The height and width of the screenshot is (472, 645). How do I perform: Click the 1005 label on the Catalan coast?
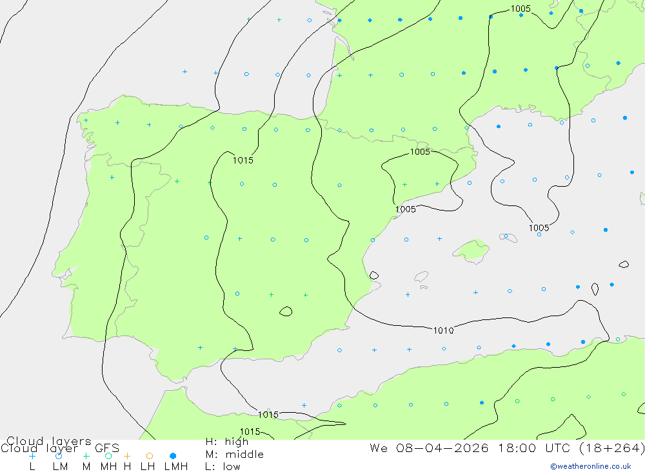coord(406,209)
